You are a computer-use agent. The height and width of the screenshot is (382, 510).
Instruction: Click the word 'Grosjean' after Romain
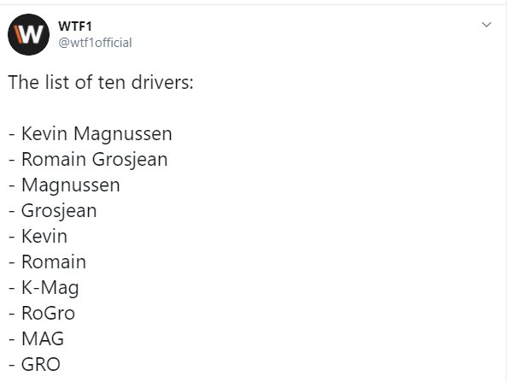pos(130,160)
